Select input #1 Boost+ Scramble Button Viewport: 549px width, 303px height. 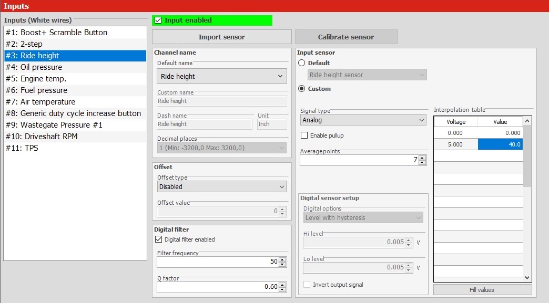[x=75, y=33]
